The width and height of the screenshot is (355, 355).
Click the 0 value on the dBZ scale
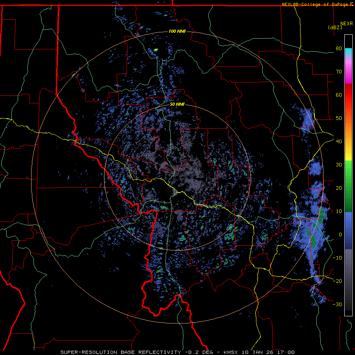pos(340,235)
